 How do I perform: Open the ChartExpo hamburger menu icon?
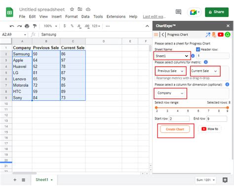pyautogui.click(x=156, y=35)
